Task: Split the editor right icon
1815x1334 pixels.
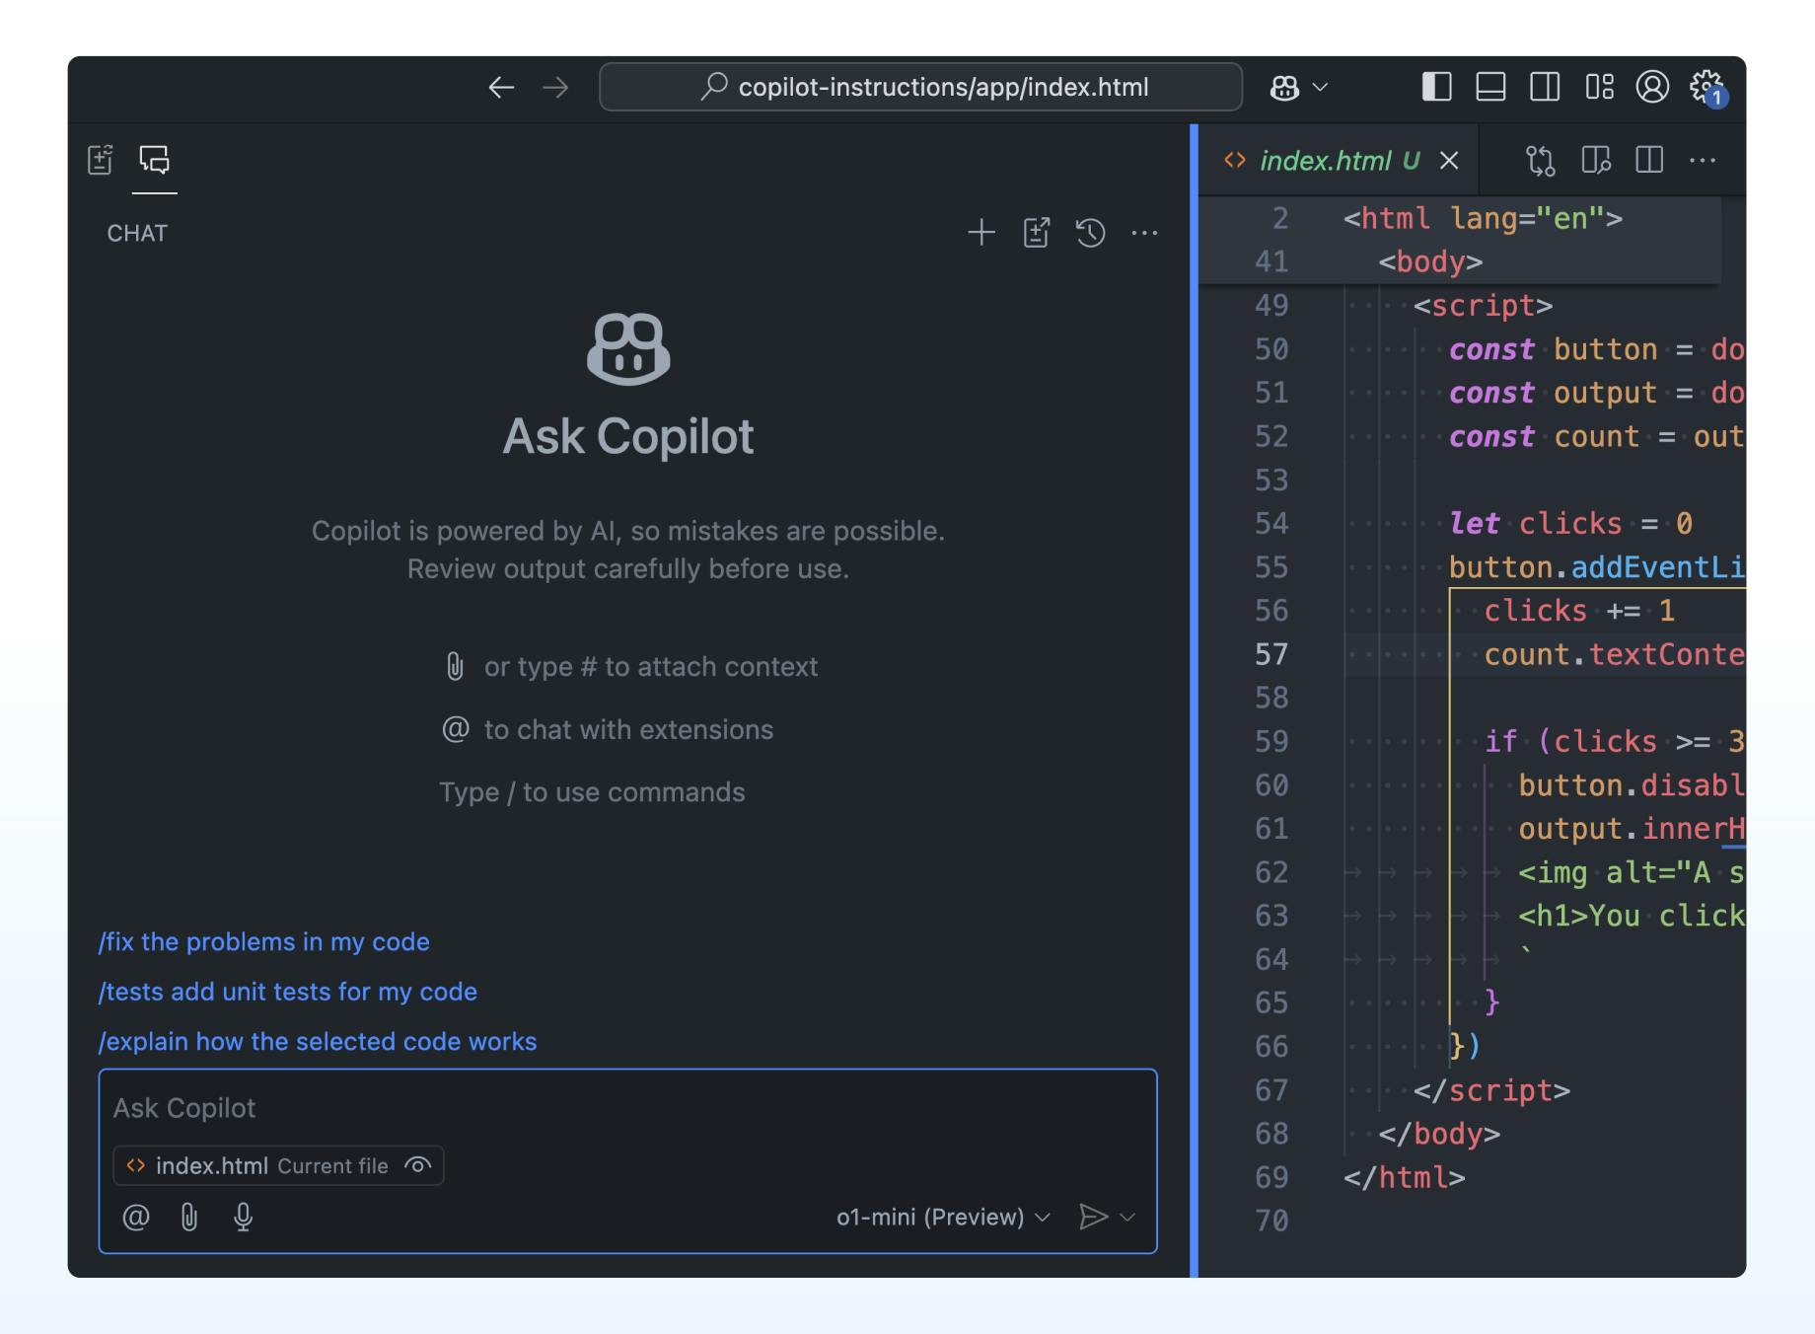Action: pyautogui.click(x=1649, y=160)
